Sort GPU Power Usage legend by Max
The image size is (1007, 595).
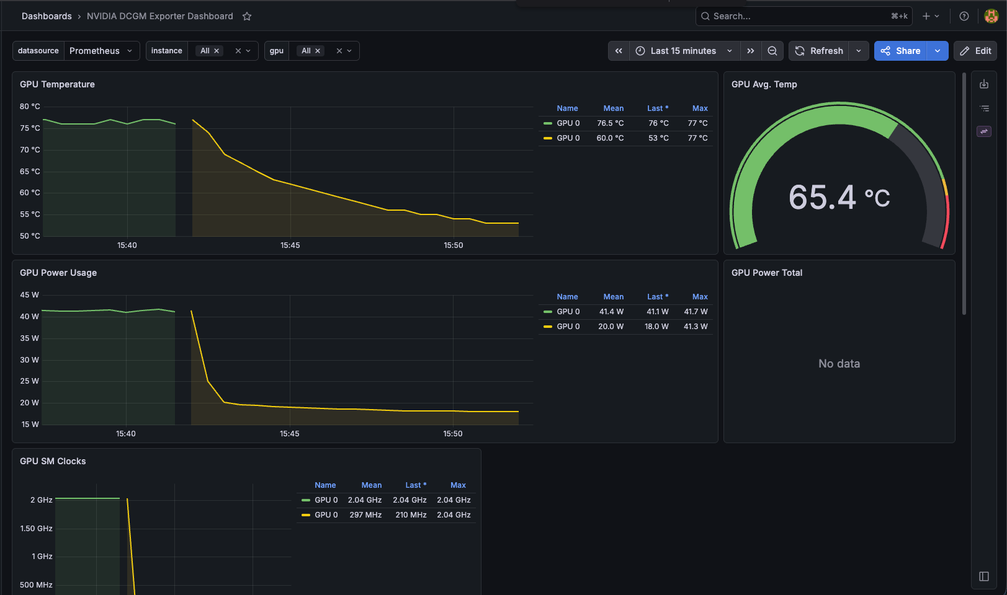[700, 297]
